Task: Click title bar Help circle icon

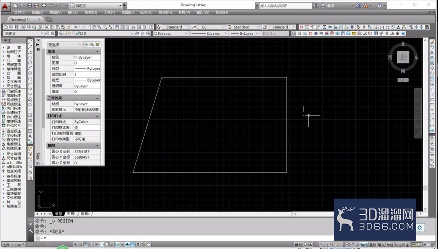Action: (379, 6)
